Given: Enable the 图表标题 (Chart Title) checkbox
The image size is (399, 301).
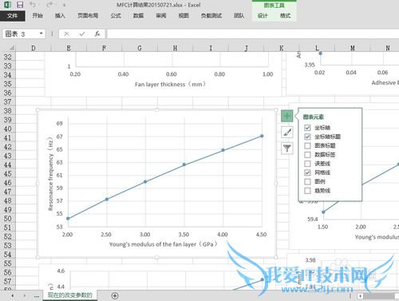Looking at the screenshot, I should (307, 145).
